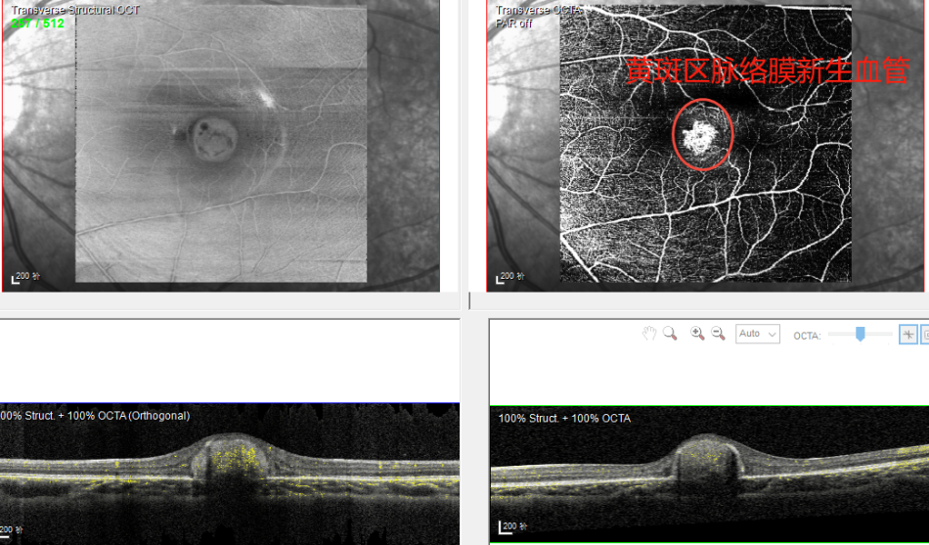This screenshot has height=545, width=929.
Task: Click the zoom in magnifier icon
Action: 697,334
